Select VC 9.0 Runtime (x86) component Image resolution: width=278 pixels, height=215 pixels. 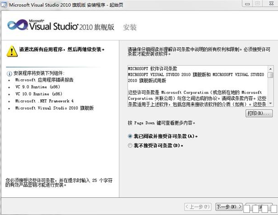38,87
